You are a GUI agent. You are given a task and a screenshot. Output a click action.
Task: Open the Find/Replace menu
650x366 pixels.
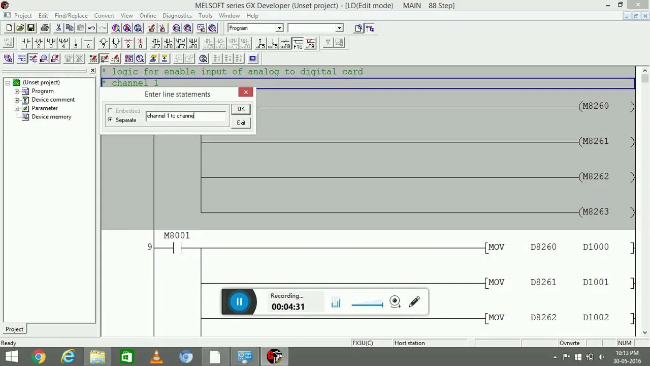coord(71,16)
